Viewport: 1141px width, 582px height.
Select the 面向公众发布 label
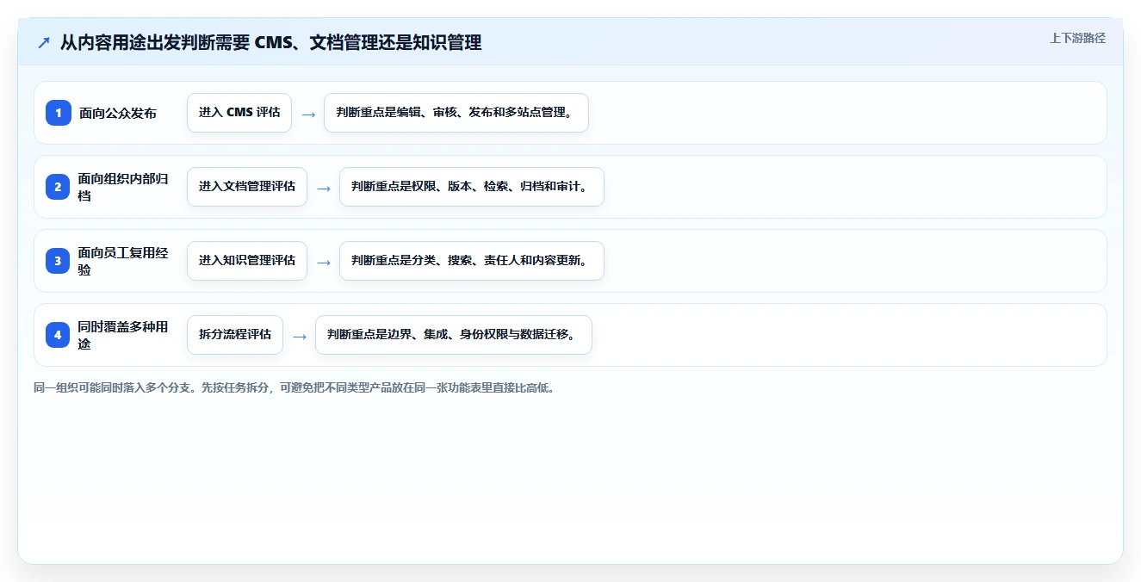[x=118, y=113]
